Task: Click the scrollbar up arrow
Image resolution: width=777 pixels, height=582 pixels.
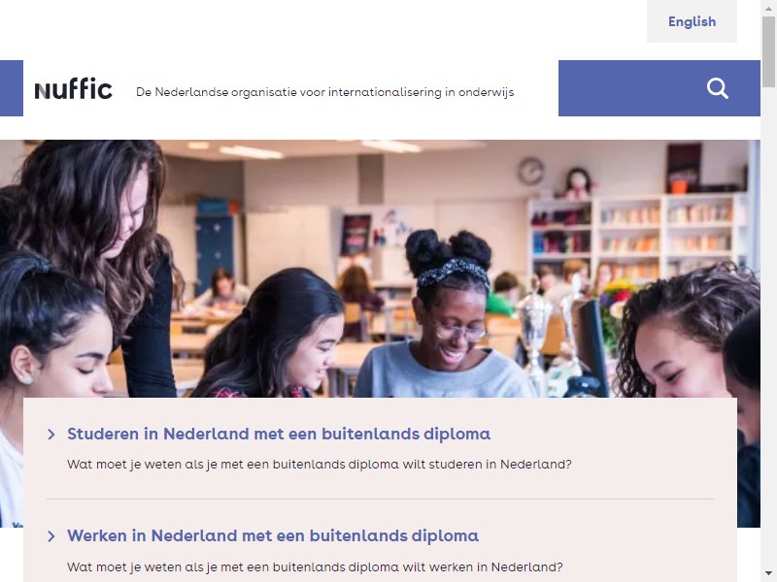Action: (768, 9)
